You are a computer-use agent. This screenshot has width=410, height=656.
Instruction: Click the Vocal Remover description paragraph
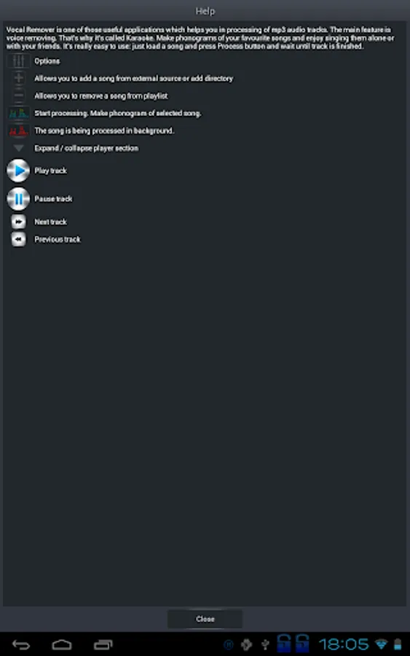(200, 38)
